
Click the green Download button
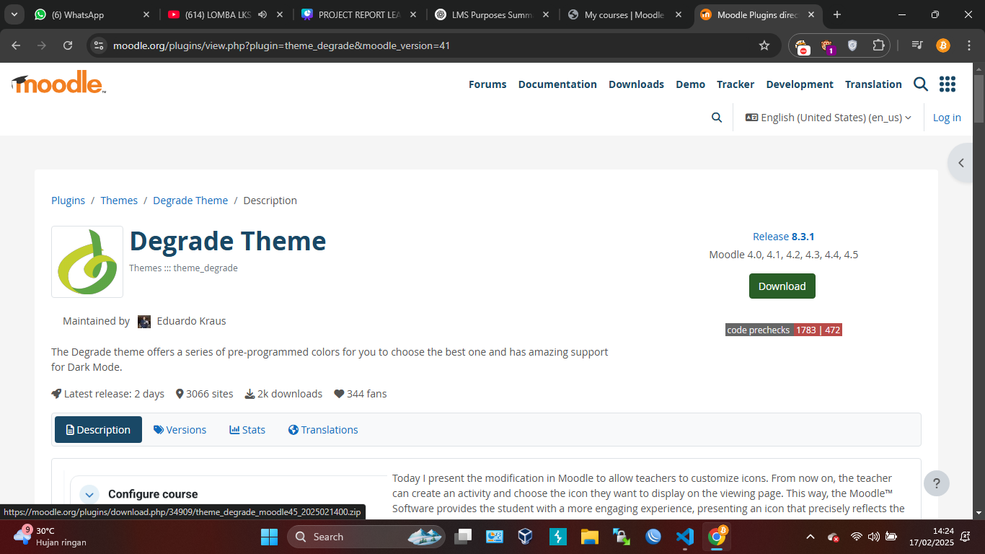click(x=782, y=286)
